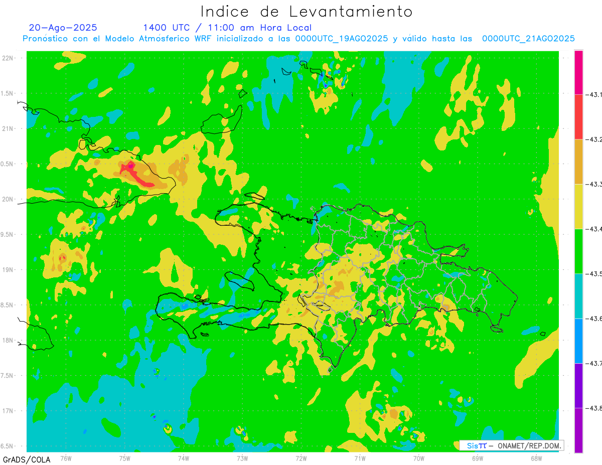Click the legend value "-43.5"
This screenshot has width=602, height=465.
[x=594, y=273]
